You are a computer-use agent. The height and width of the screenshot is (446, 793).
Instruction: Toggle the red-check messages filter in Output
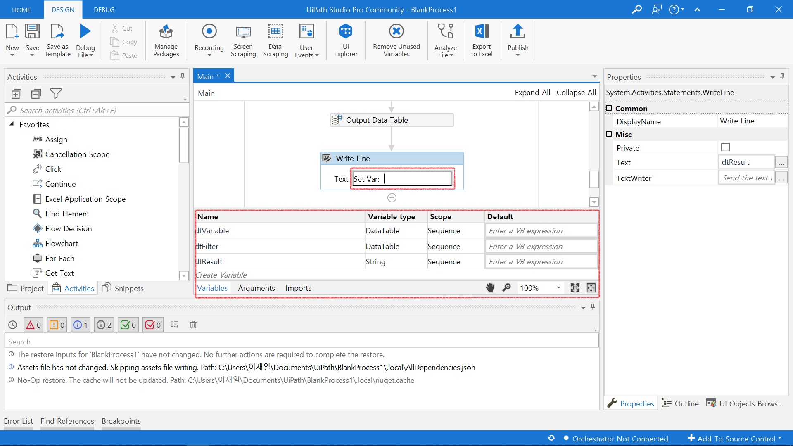point(153,325)
